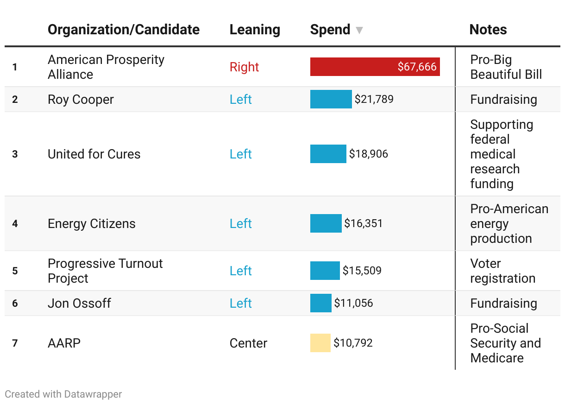Viewport: 565px width, 405px height.
Task: Sort table by Leaning column
Action: (x=255, y=30)
